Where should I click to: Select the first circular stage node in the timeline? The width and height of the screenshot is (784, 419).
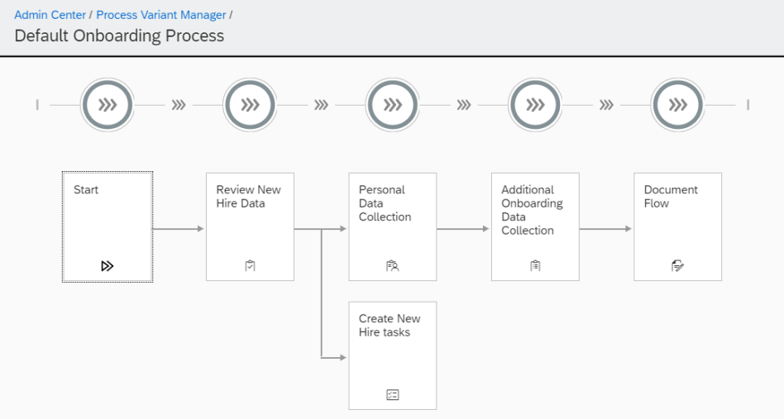108,105
